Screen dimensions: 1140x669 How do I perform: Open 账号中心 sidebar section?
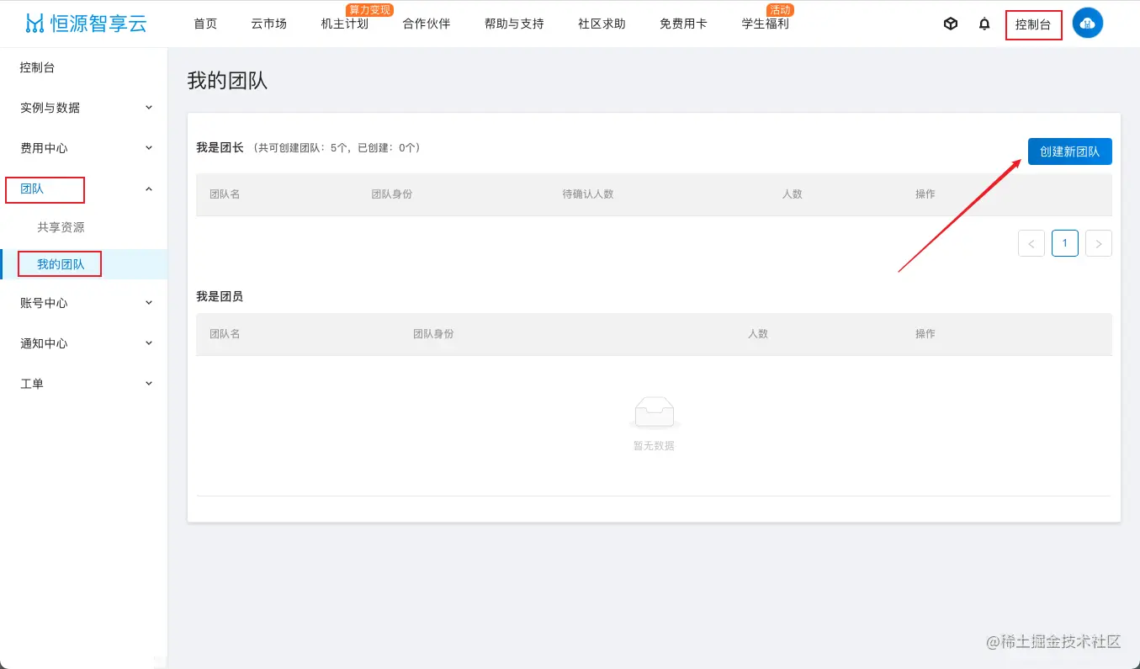[x=44, y=303]
